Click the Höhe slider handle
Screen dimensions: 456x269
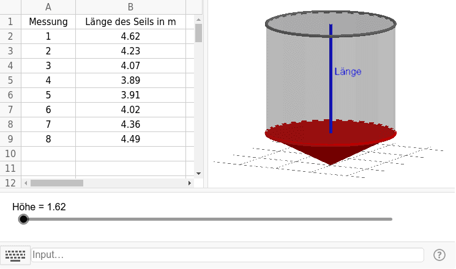[x=23, y=219]
